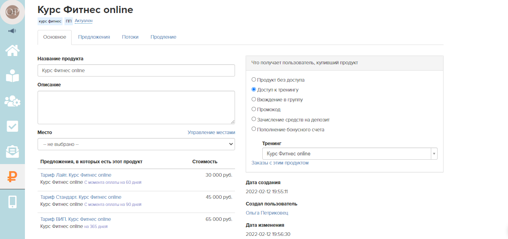508x239 pixels.
Task: Click the profile avatar at top left
Action: (x=12, y=12)
